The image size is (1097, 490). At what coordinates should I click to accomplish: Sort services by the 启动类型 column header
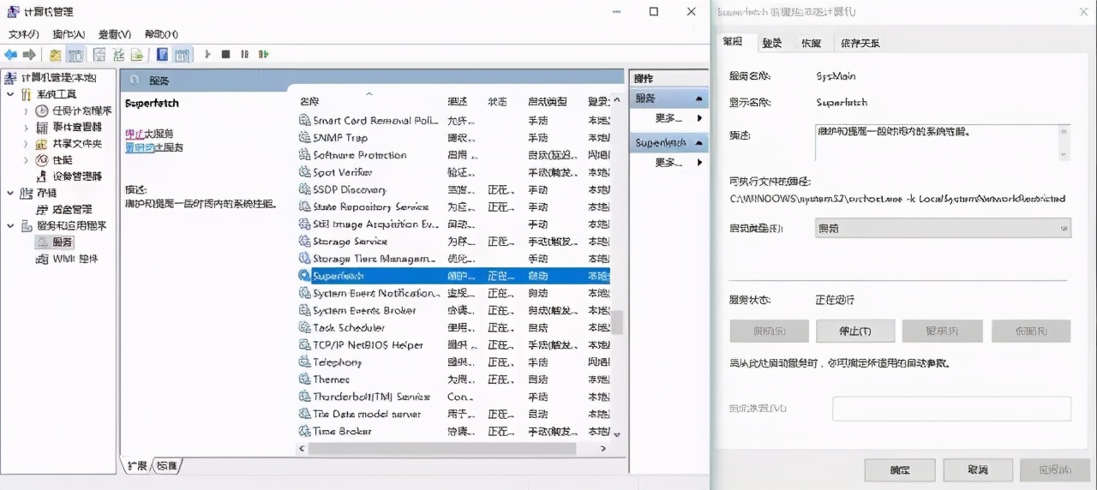(x=548, y=101)
